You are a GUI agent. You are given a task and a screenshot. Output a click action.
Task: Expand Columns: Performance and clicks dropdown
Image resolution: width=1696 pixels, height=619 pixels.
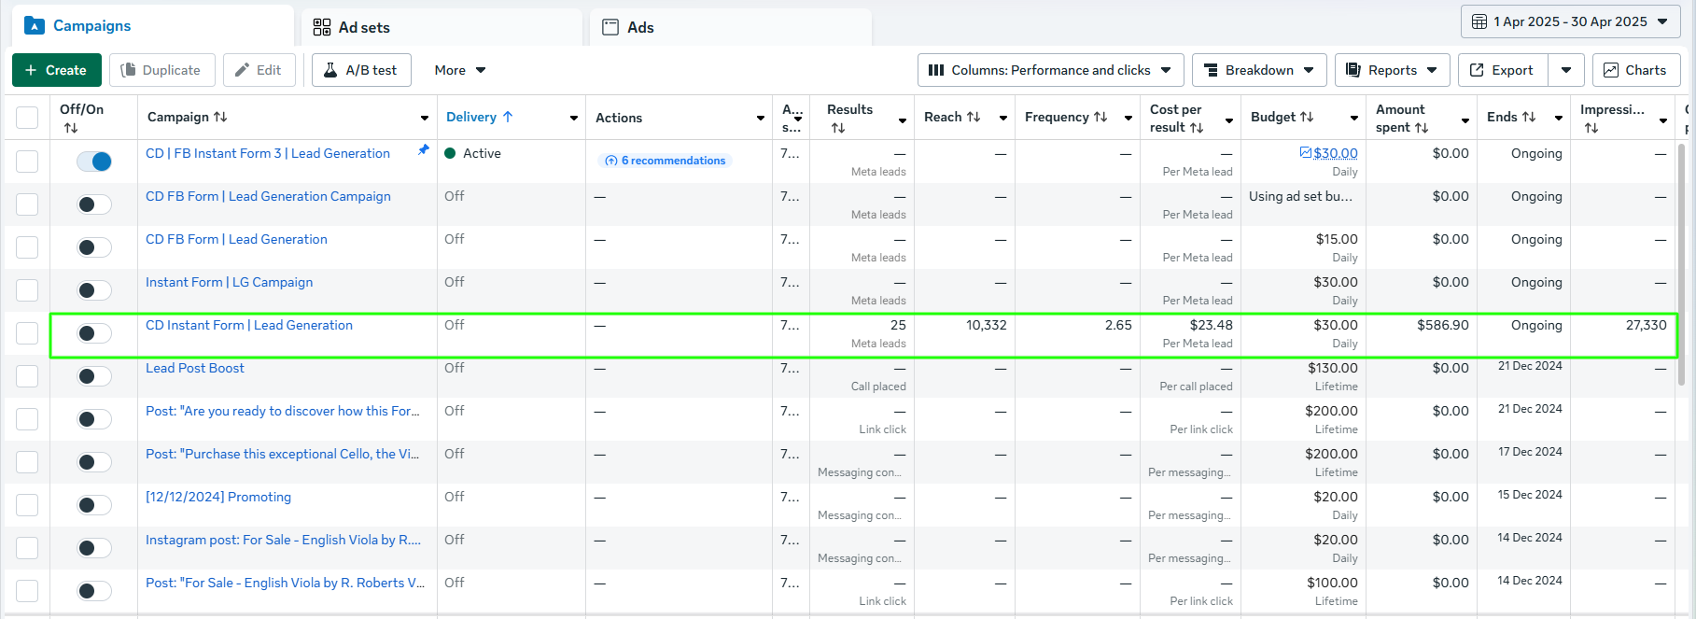1050,70
